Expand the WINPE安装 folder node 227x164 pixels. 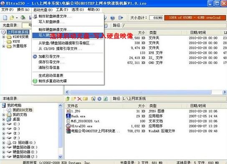coord(4,37)
